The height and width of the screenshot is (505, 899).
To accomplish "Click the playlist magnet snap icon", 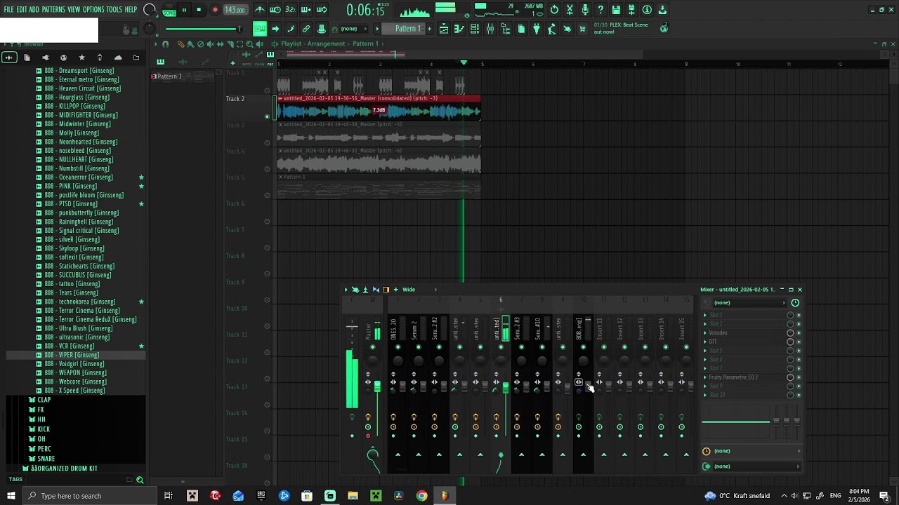I will click(165, 44).
